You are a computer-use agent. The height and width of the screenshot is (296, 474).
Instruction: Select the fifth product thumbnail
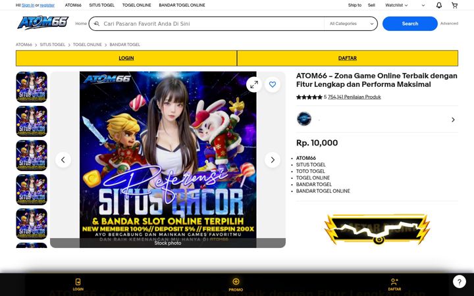(32, 224)
